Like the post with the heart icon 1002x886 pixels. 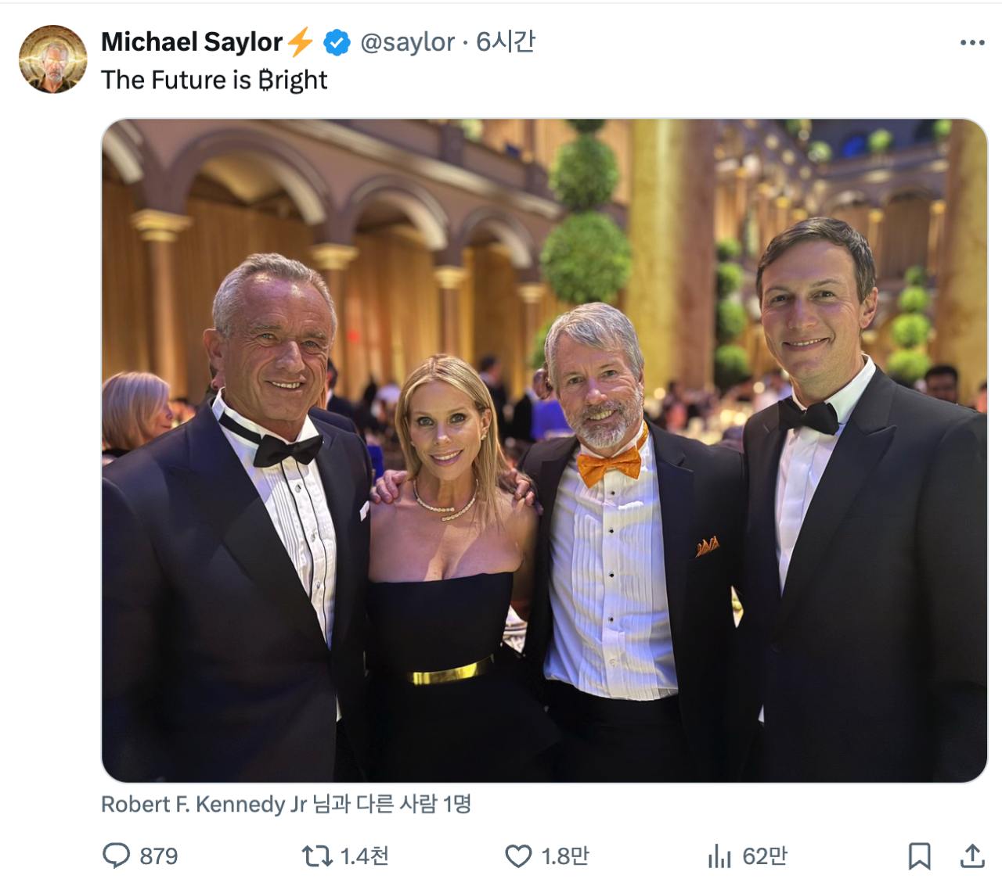pyautogui.click(x=517, y=856)
